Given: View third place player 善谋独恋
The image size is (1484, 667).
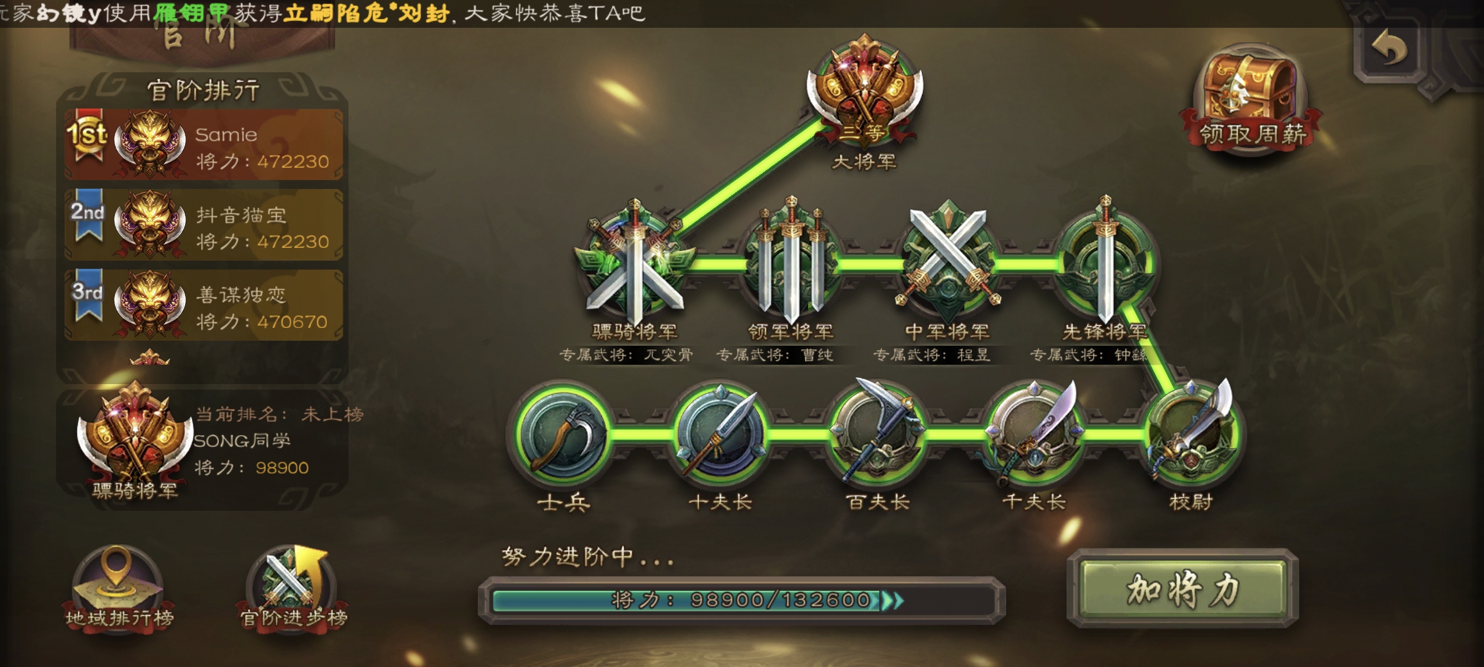Looking at the screenshot, I should click(203, 304).
